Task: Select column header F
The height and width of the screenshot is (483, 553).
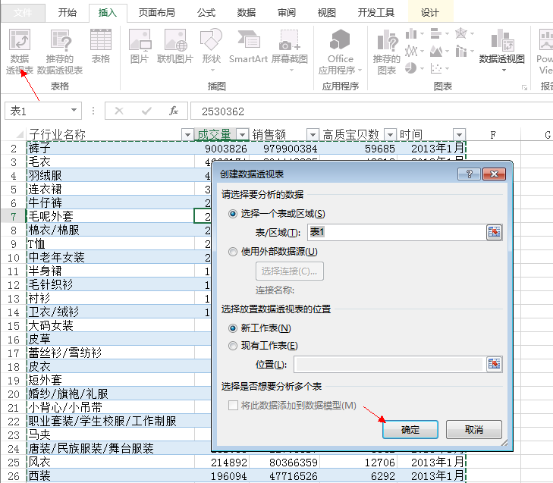Action: (493, 135)
